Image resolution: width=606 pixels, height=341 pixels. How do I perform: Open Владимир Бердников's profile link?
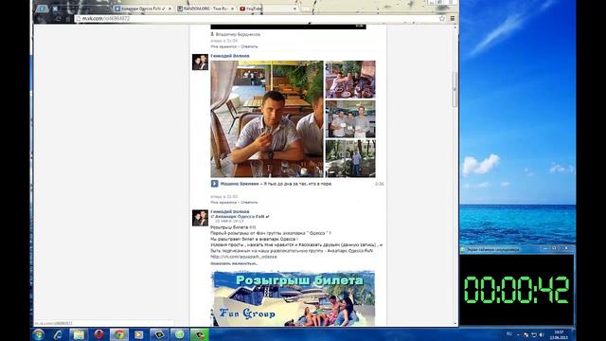click(x=238, y=34)
